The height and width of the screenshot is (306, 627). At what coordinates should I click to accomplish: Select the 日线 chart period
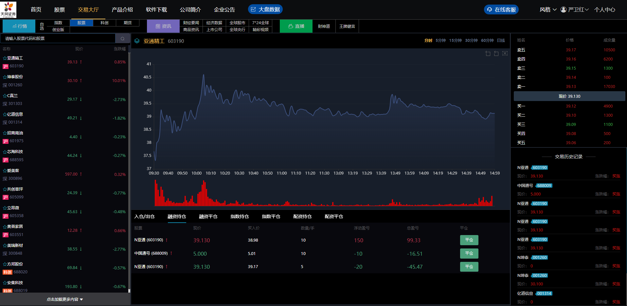tap(501, 41)
